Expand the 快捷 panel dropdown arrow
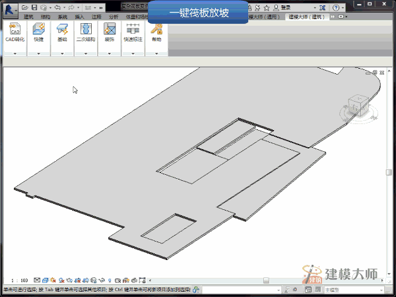This screenshot has height=297, width=396. coord(39,53)
